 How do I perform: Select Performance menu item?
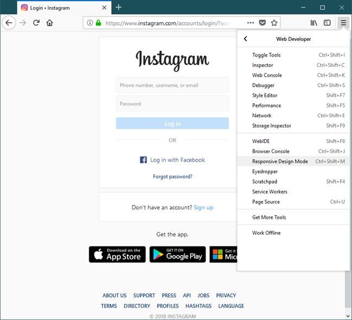pyautogui.click(x=293, y=105)
